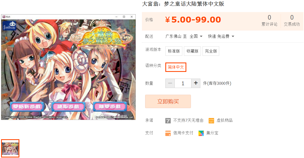
Task: Click the credit card payment icon
Action: 168,133
